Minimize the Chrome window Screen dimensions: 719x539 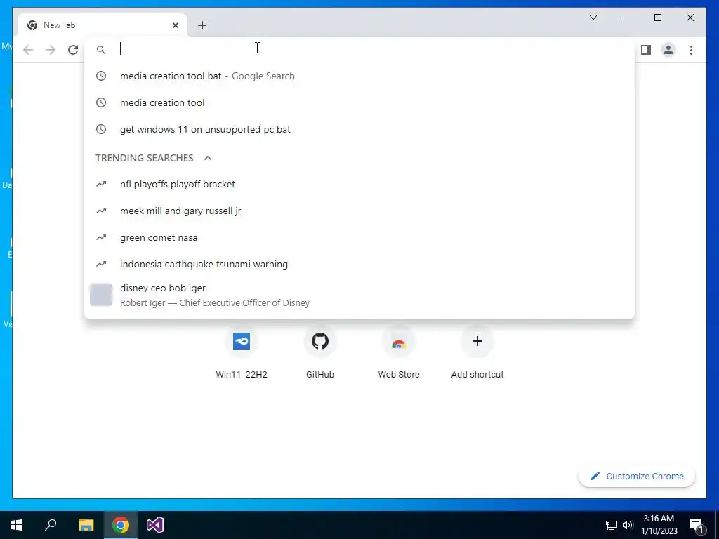pos(626,18)
